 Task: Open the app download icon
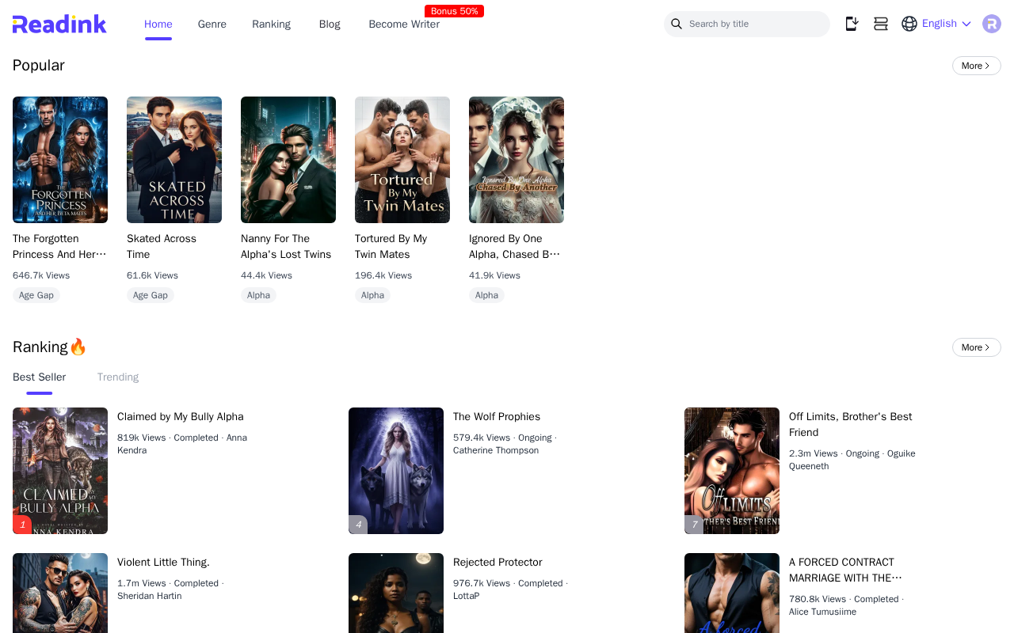tap(852, 24)
